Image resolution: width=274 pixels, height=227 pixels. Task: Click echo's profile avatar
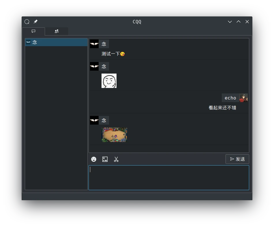pyautogui.click(x=243, y=98)
